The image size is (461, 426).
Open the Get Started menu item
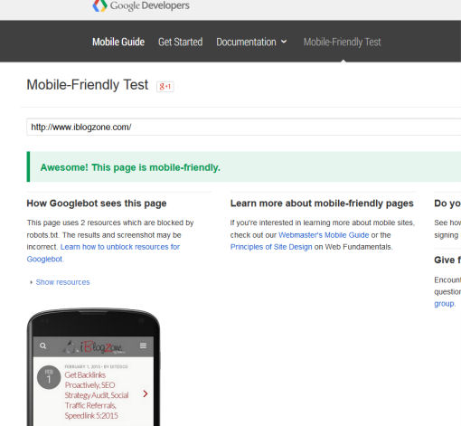click(x=180, y=42)
